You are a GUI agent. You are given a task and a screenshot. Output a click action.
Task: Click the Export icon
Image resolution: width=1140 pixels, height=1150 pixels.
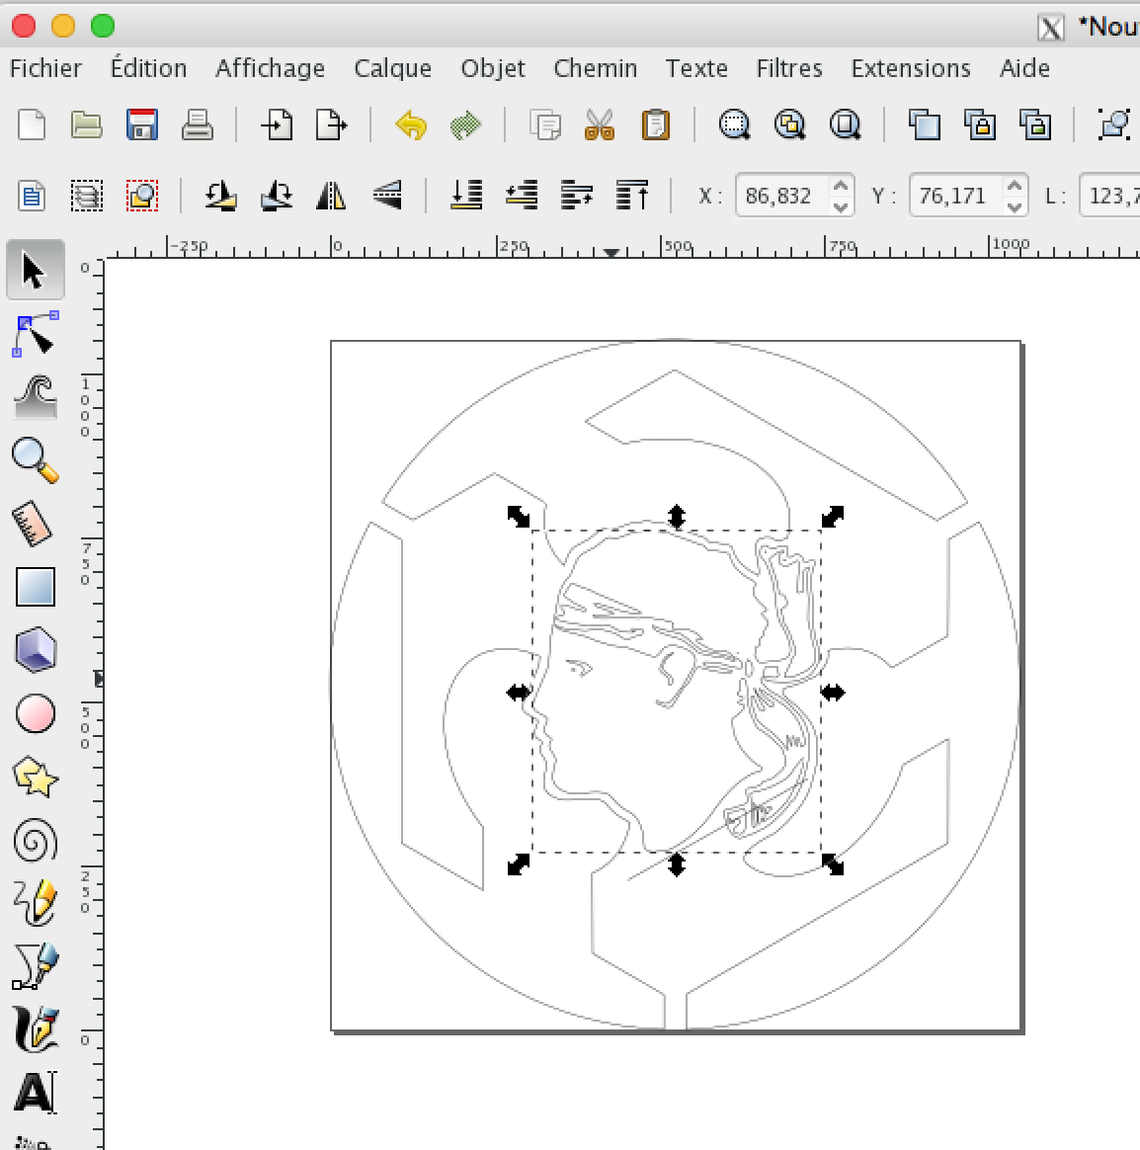(331, 124)
